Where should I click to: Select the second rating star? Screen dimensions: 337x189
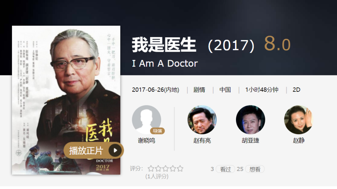(158, 169)
